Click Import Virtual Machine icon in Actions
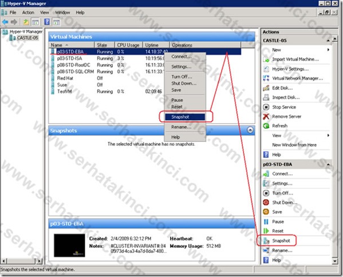Viewport: 343px width, 277px height. click(266, 60)
